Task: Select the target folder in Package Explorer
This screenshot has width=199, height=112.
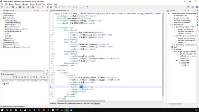Action: click(9, 36)
